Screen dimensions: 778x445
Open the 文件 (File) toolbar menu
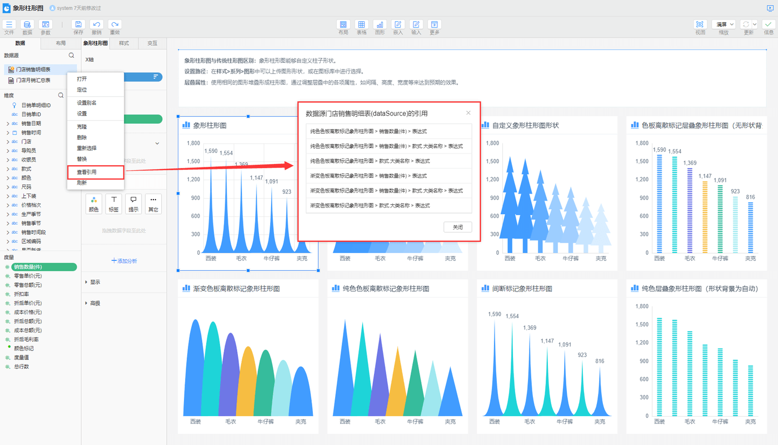tap(9, 25)
